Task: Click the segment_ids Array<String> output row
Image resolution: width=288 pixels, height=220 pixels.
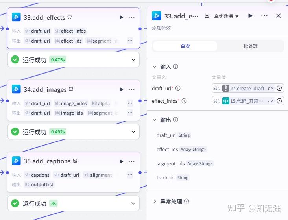Action: [x=185, y=163]
